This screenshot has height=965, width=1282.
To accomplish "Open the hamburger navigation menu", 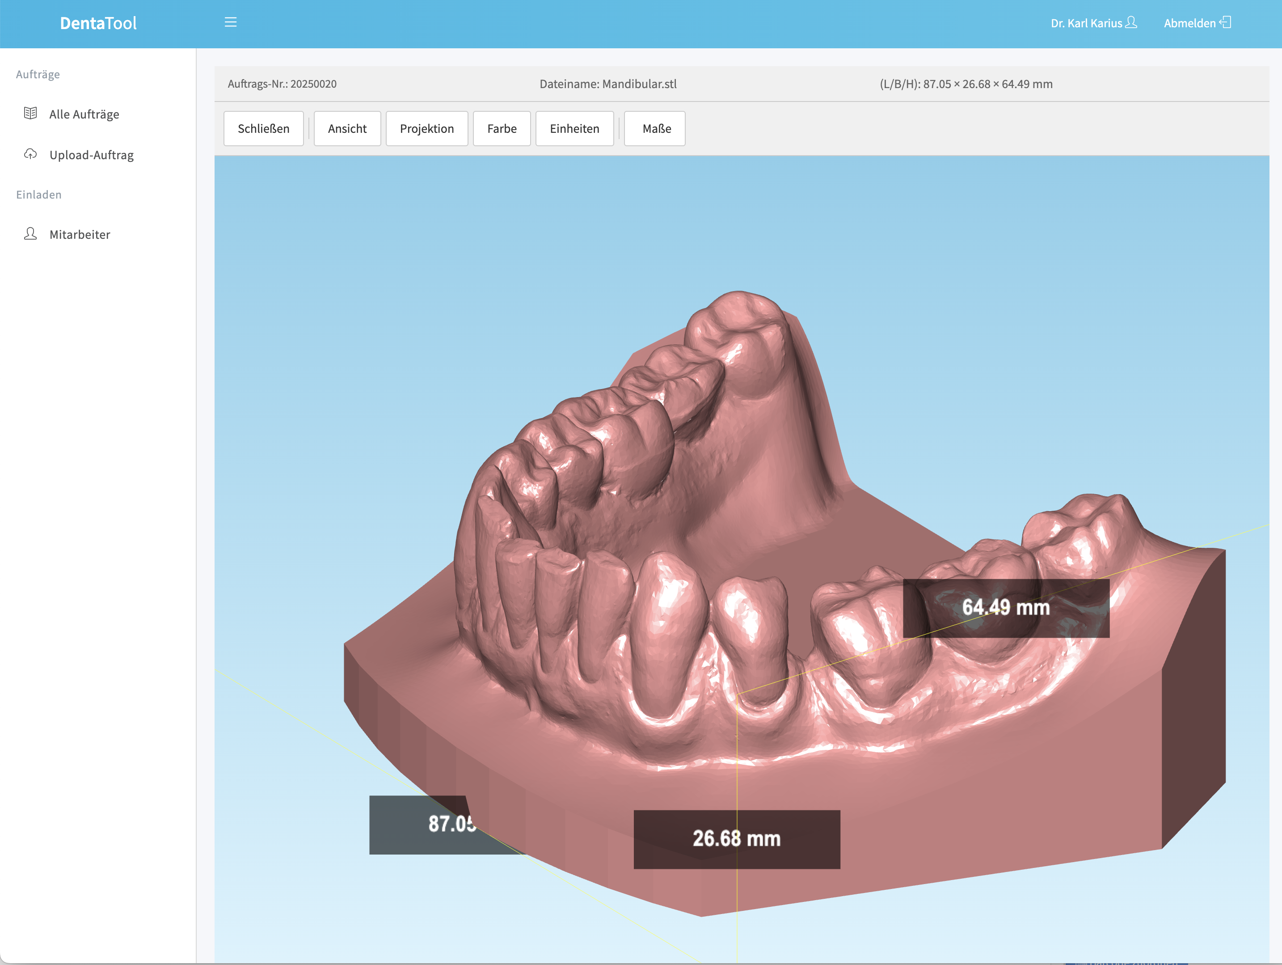I will (x=231, y=22).
